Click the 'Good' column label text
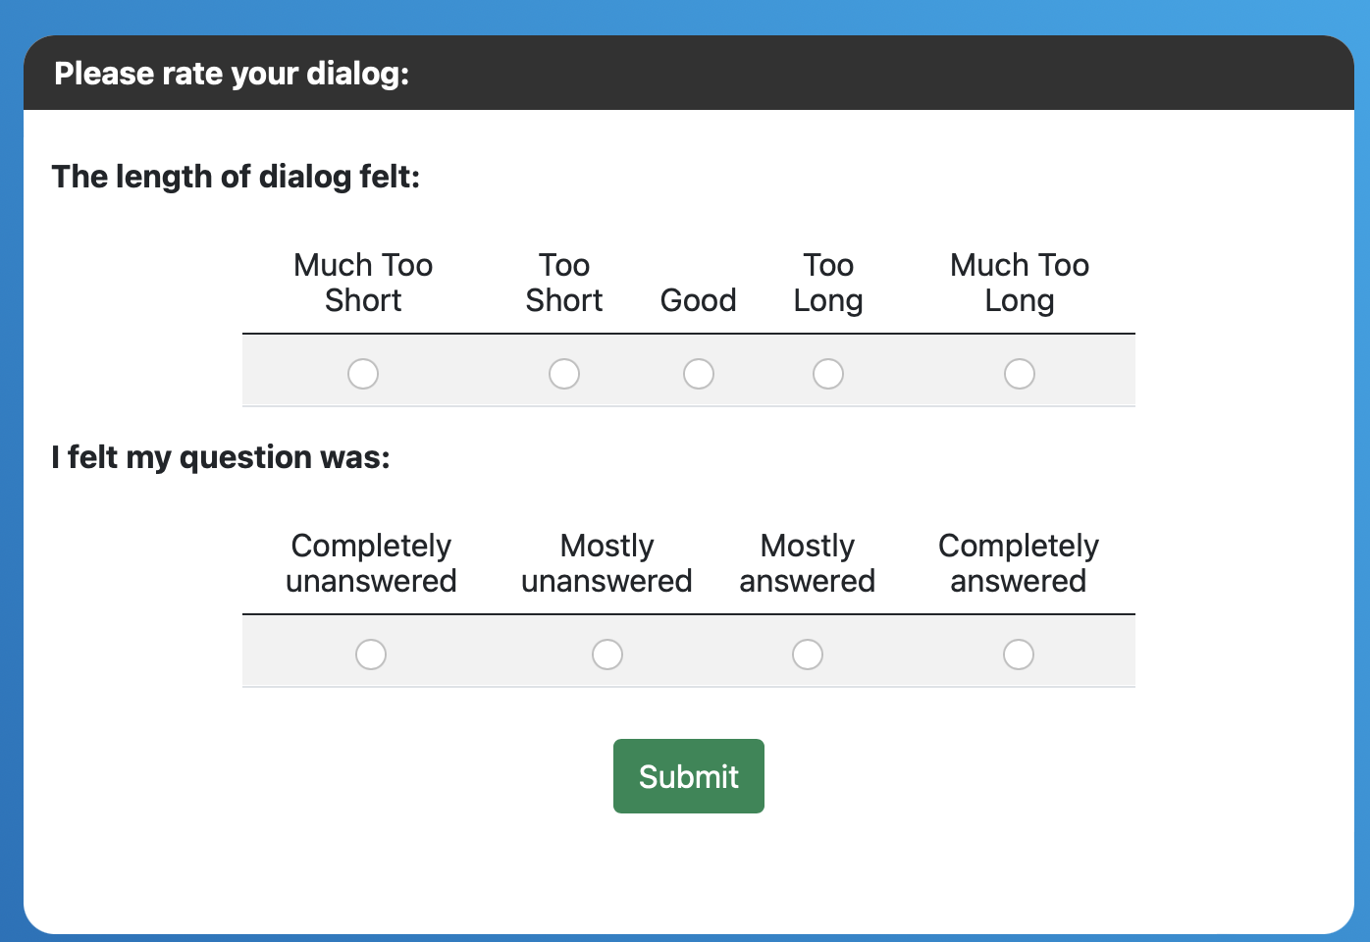1370x942 pixels. (x=699, y=300)
